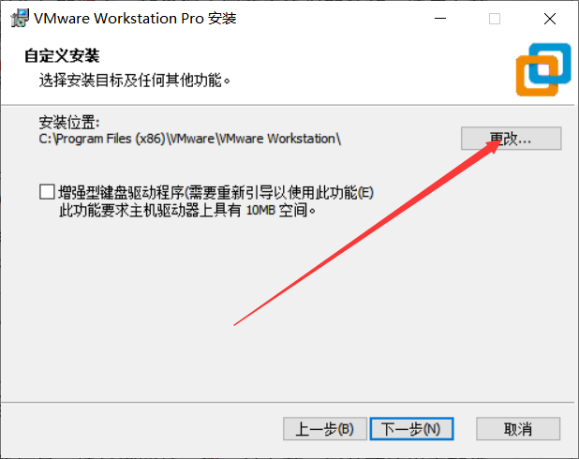Enable the 增强型键盘驱动程序 checkbox
The image size is (579, 459).
tap(47, 192)
